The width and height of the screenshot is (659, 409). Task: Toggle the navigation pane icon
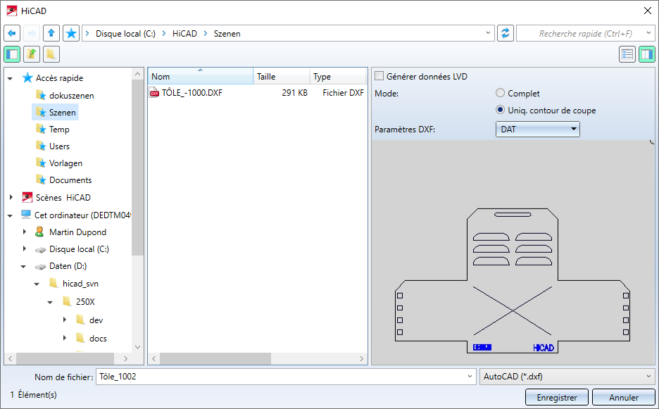[x=12, y=54]
